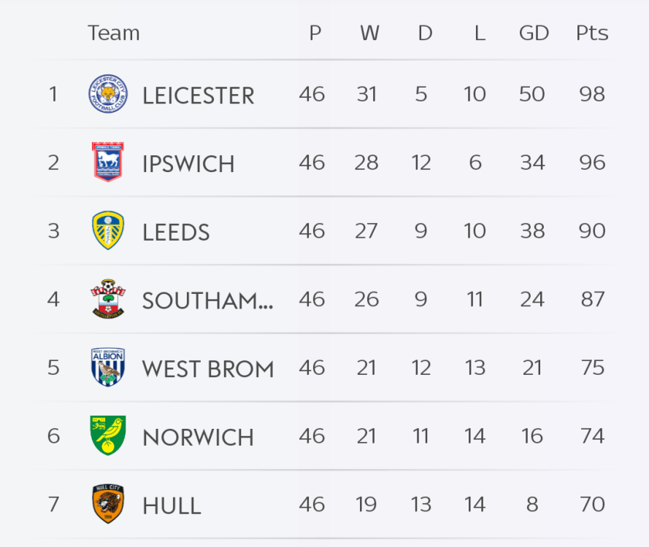
Task: Click the W wins column header
Action: pyautogui.click(x=369, y=33)
